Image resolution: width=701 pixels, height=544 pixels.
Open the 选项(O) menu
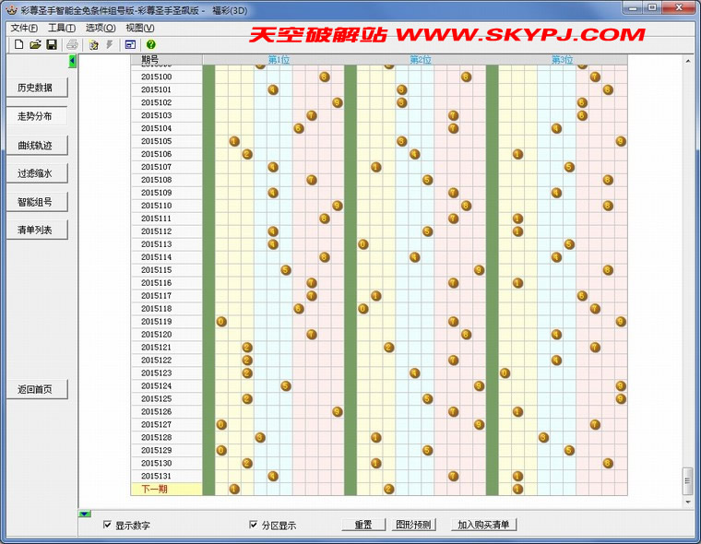101,28
